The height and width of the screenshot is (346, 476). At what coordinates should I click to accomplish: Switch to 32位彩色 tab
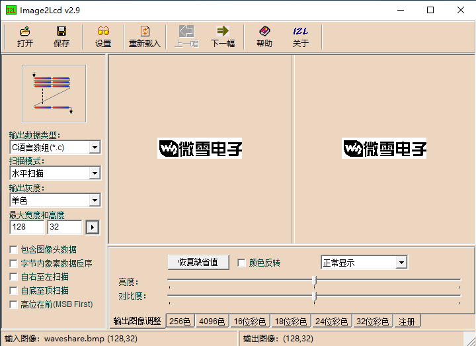[x=372, y=322]
